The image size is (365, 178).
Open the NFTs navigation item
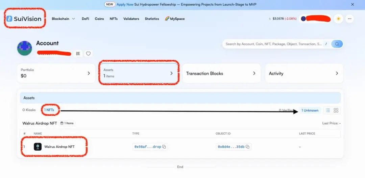click(x=114, y=19)
